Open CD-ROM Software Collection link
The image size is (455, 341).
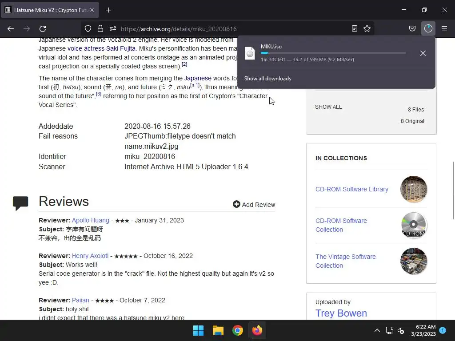pos(341,225)
